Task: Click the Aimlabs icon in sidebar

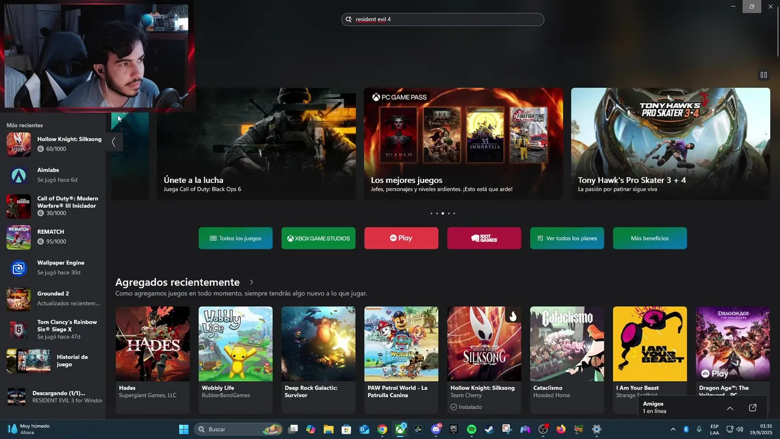Action: (x=19, y=176)
